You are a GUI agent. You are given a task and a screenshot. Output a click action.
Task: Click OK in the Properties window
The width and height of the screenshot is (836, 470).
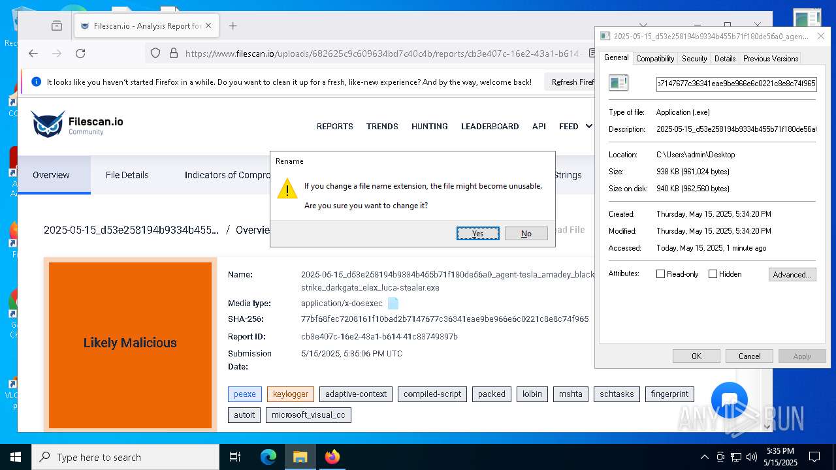[x=696, y=356]
